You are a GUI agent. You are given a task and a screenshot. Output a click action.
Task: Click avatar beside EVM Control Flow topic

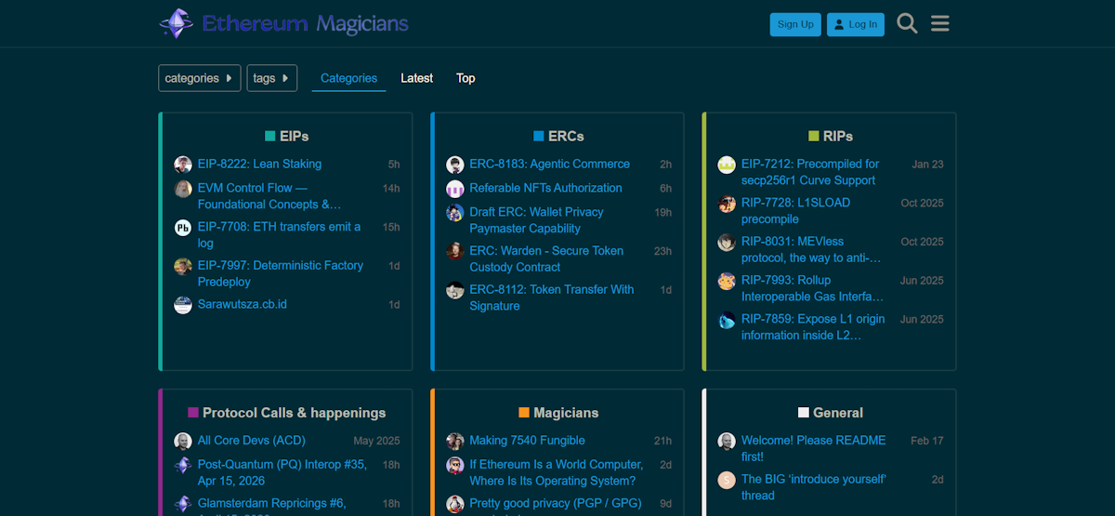coord(183,189)
